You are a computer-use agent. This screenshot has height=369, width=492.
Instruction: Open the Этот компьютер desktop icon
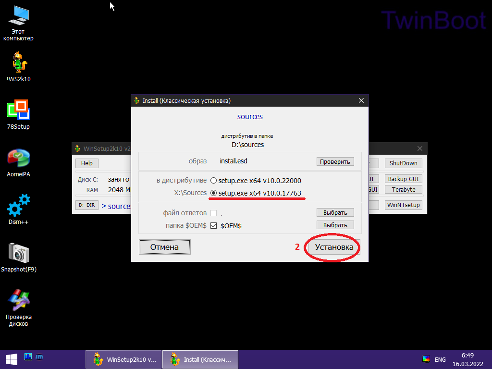click(19, 23)
